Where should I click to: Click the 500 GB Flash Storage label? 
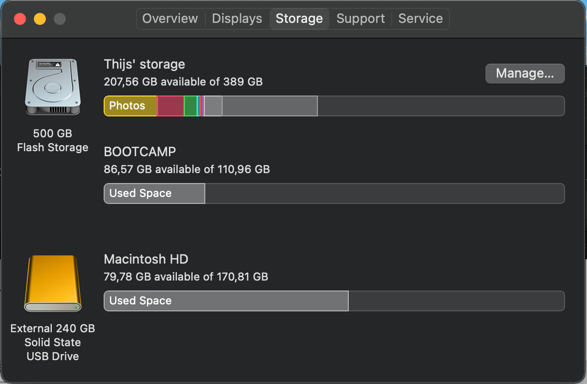52,140
